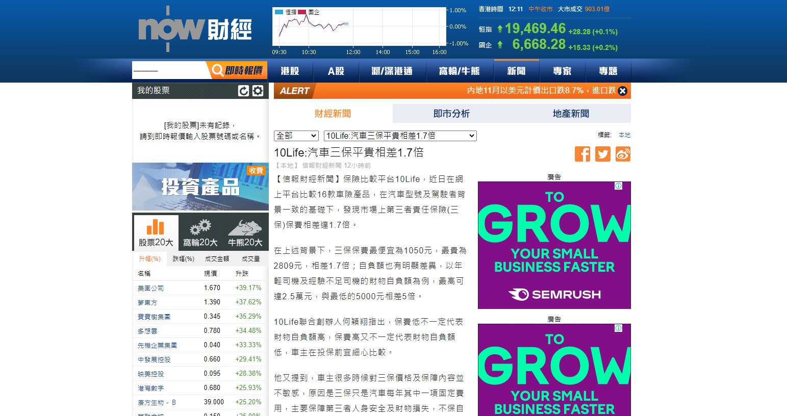This screenshot has width=787, height=416.
Task: Click the 國企 chart legend swatch
Action: coord(302,12)
